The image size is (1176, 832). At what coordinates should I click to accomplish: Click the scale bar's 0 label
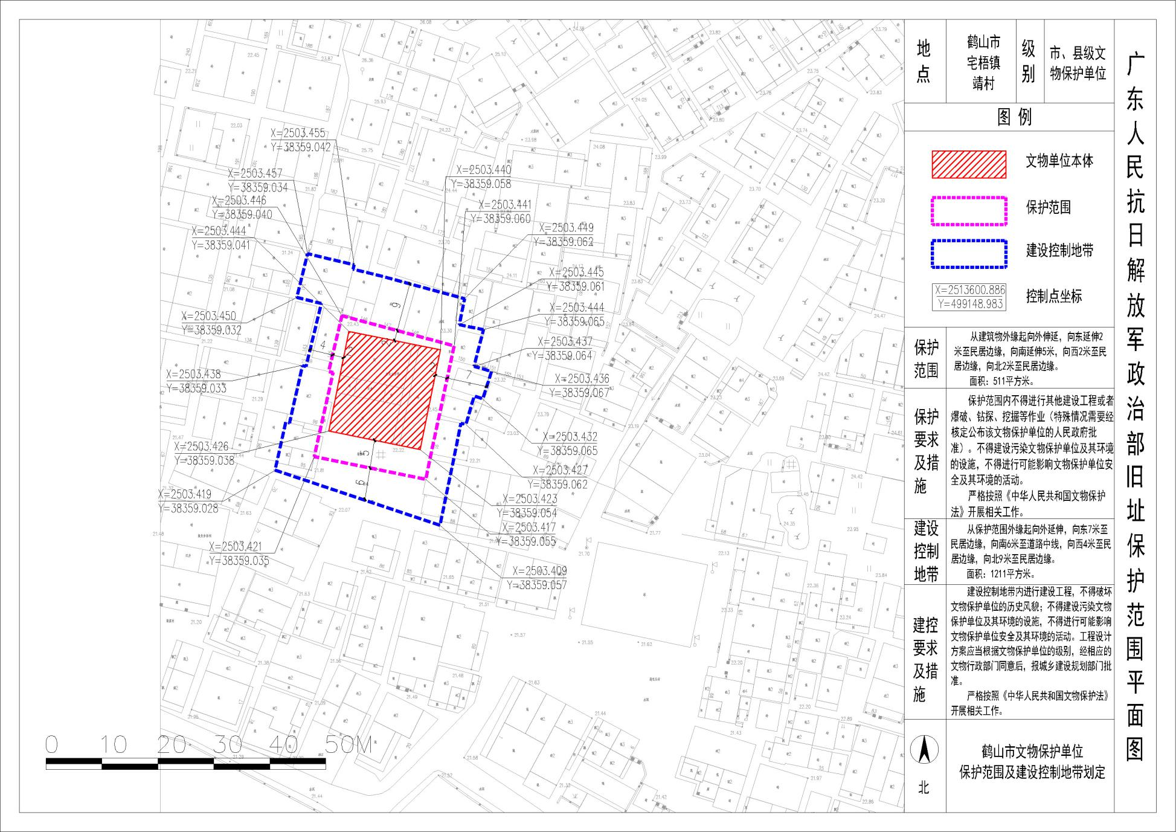click(x=52, y=745)
